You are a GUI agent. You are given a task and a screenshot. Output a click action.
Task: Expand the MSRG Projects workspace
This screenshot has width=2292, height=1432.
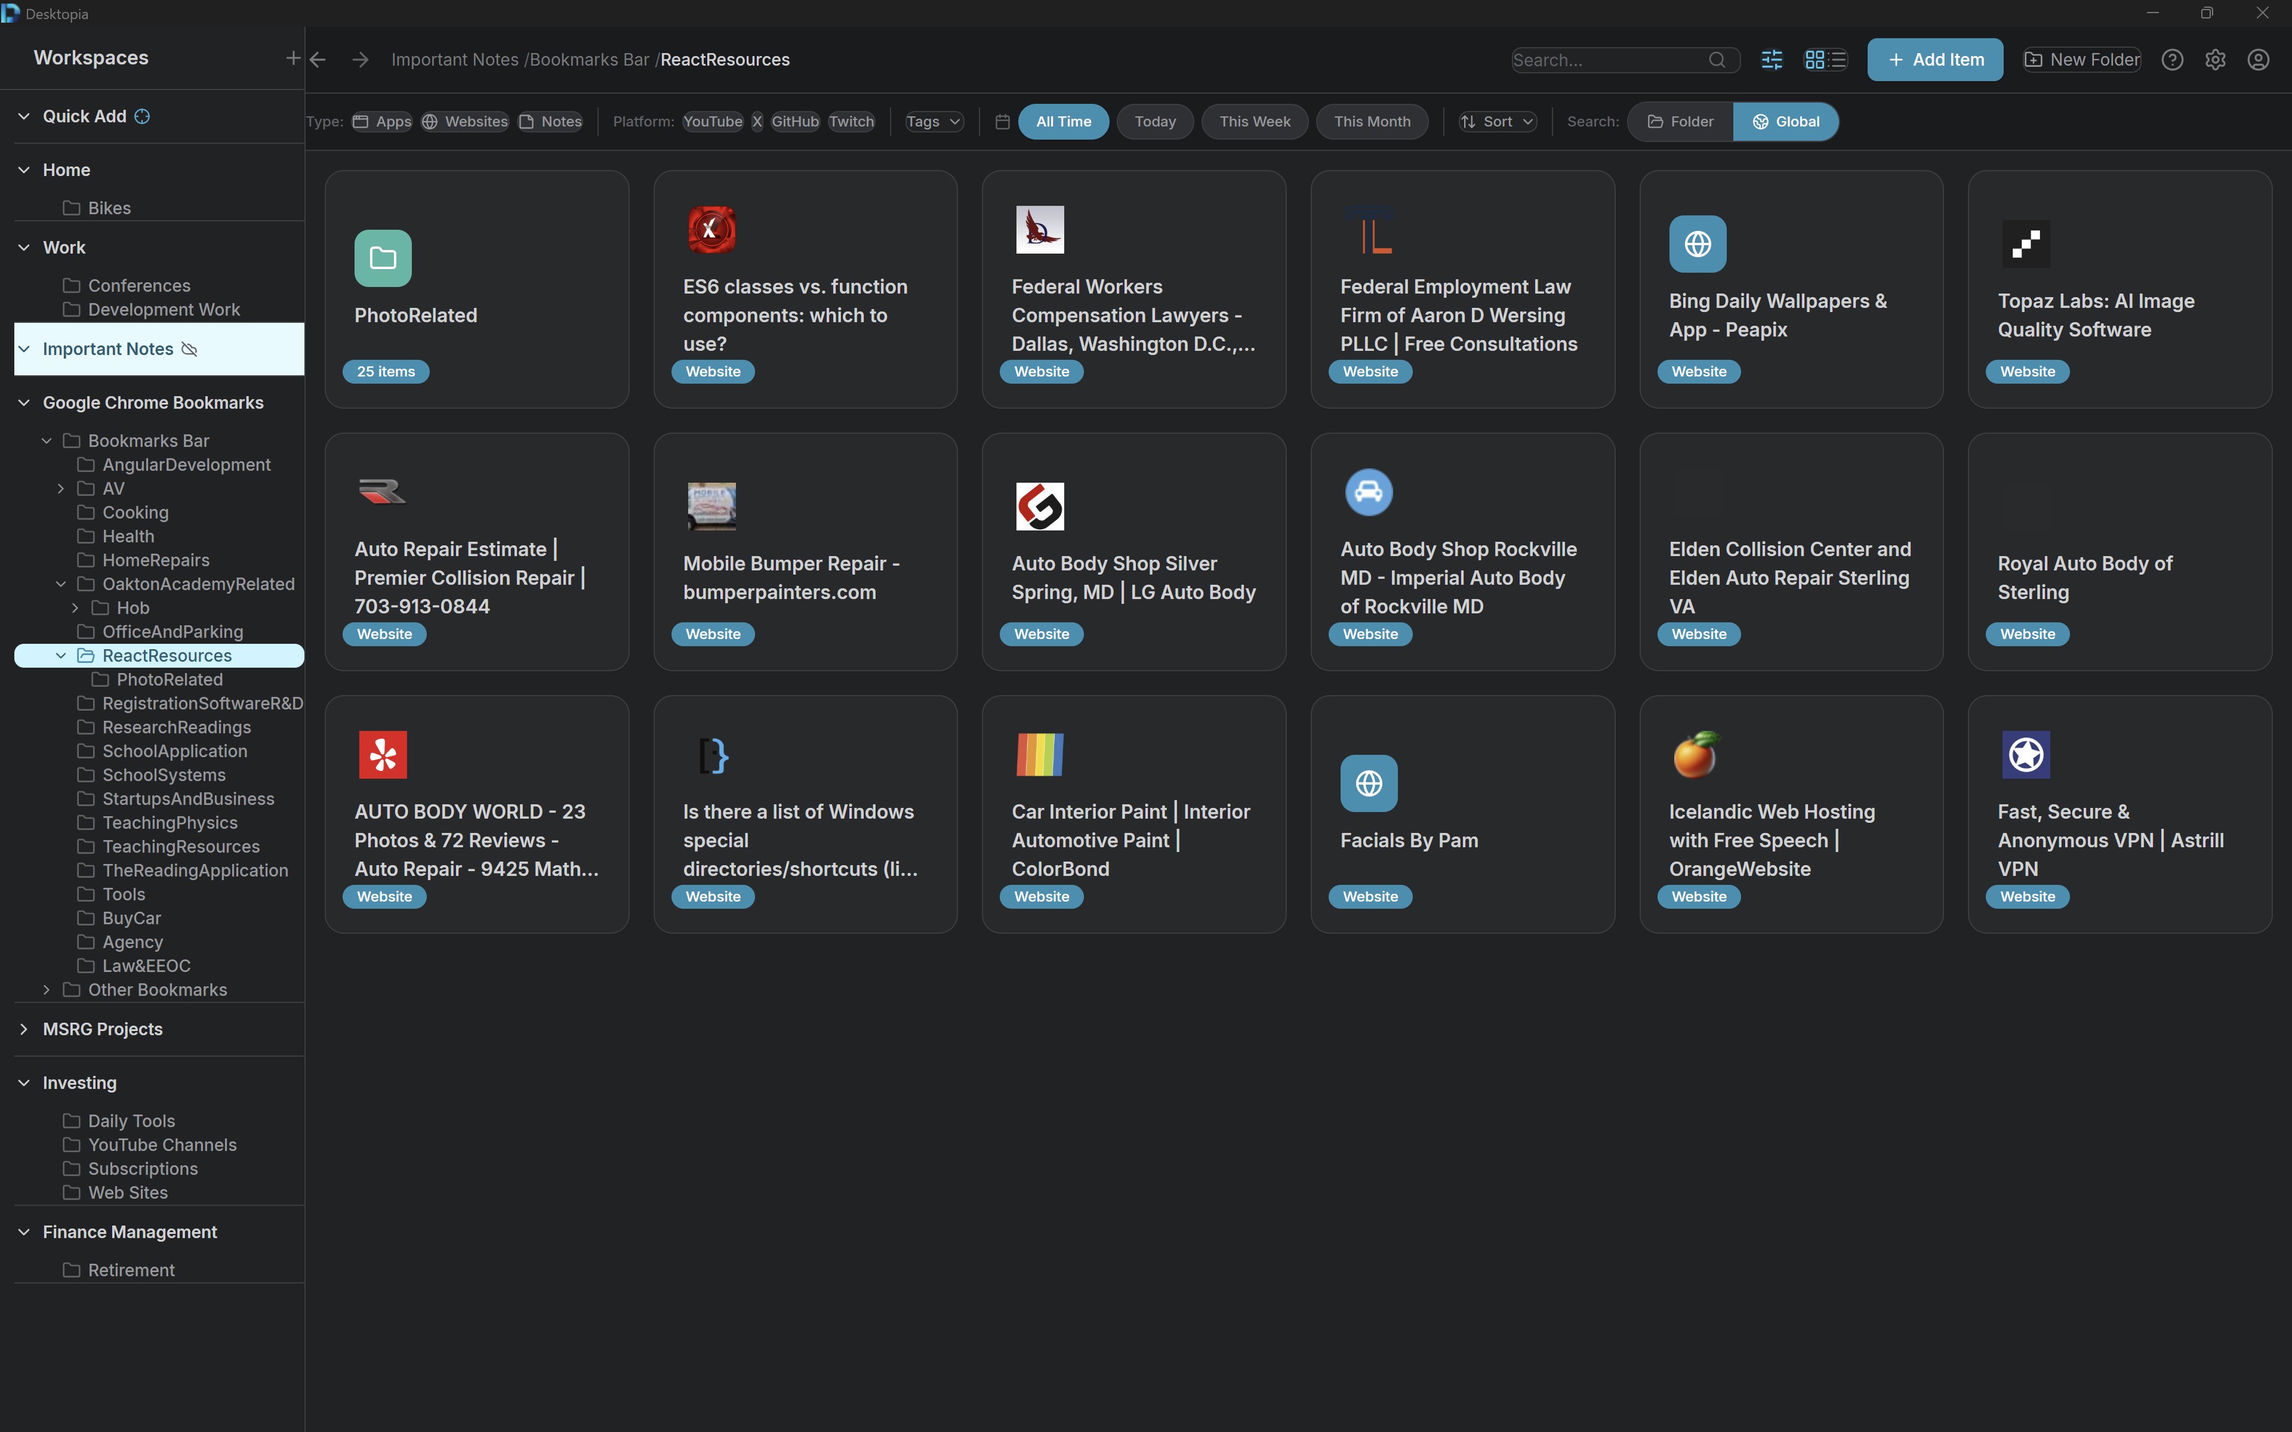24,1029
